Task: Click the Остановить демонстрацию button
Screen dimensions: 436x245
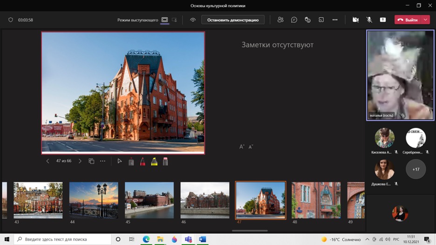Action: [x=233, y=20]
